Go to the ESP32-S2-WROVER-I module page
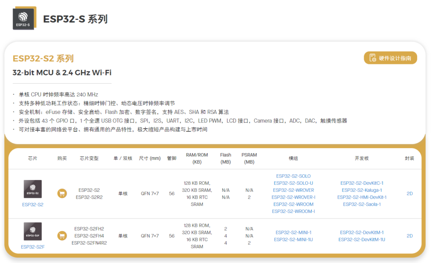432x263 pixels. point(293,197)
